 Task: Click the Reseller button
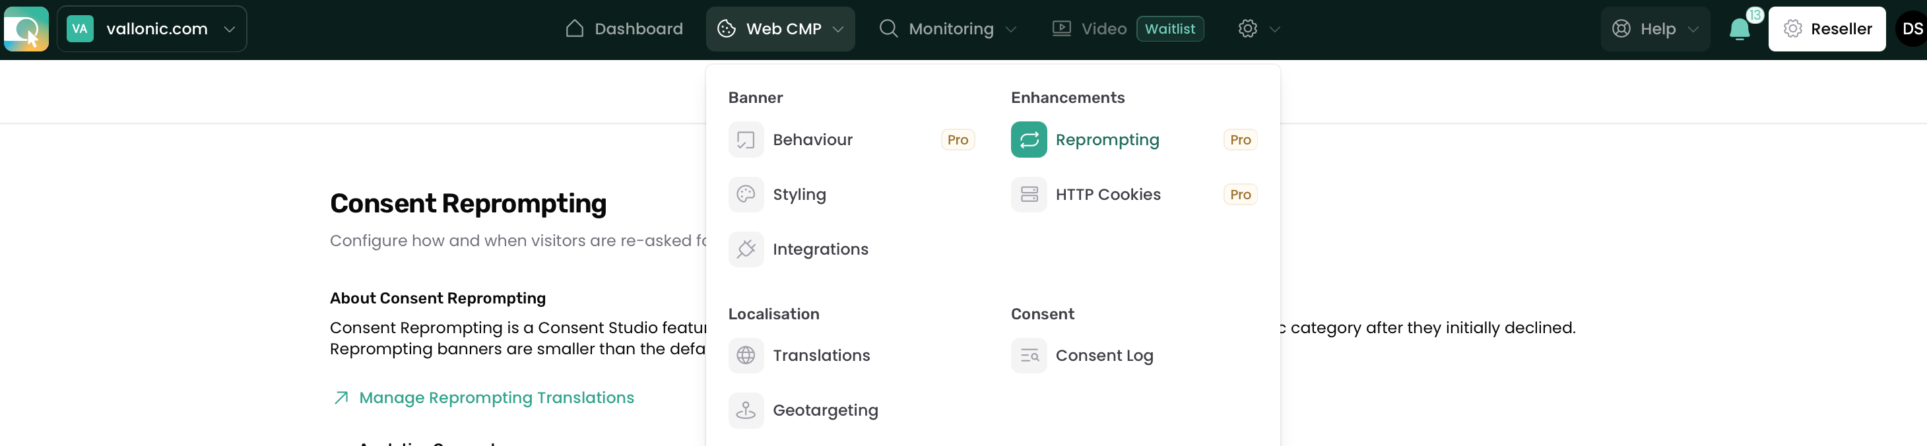pos(1827,29)
